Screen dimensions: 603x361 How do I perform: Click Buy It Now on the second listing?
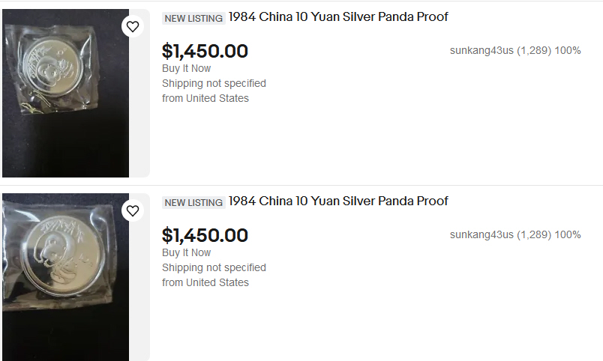tap(187, 252)
